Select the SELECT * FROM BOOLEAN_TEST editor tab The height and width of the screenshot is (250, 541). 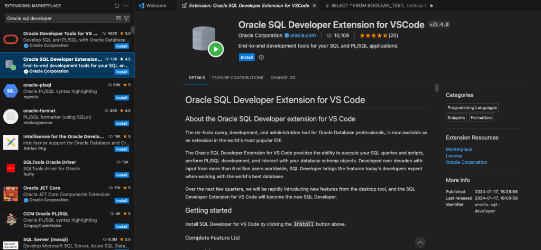(x=375, y=6)
